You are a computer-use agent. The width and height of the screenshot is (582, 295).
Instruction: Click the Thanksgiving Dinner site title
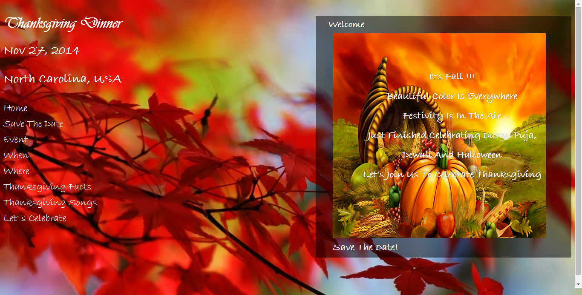(x=63, y=23)
